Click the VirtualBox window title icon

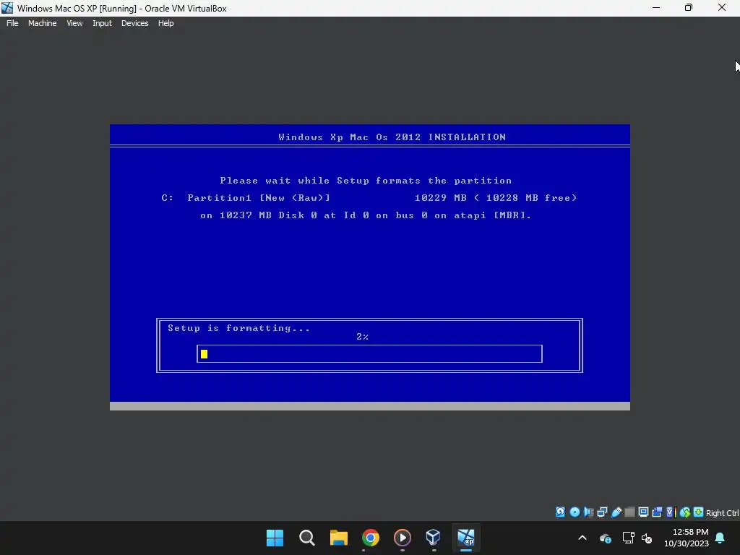(x=7, y=8)
